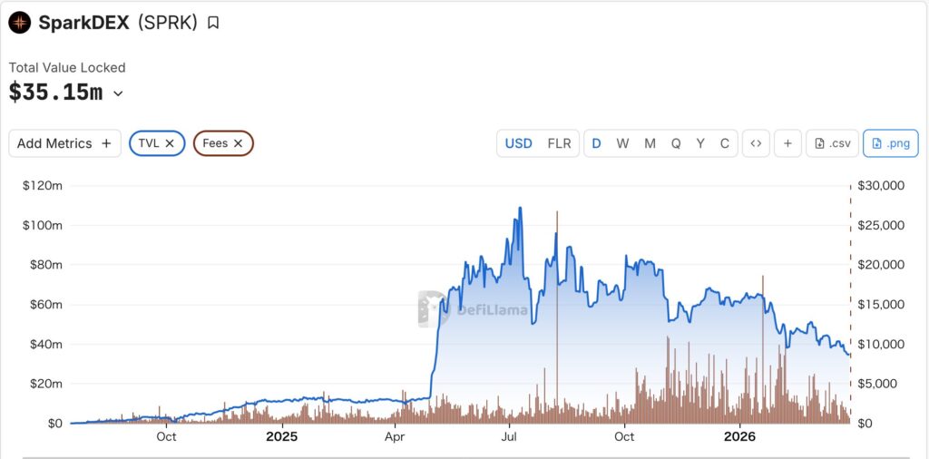
Task: Click the SparkDEX logo icon
Action: click(20, 23)
